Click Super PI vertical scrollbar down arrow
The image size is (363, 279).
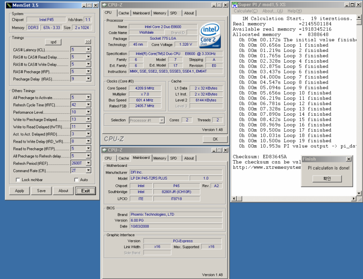[x=359, y=193]
